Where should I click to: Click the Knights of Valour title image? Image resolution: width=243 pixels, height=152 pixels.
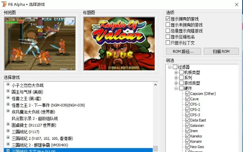(x=119, y=43)
